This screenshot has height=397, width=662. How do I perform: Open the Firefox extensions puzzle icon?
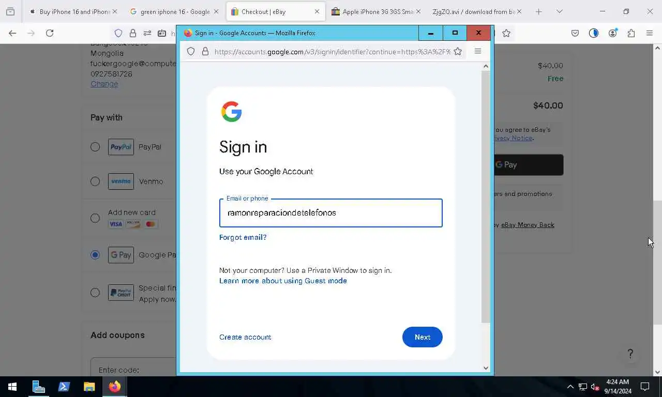(631, 33)
